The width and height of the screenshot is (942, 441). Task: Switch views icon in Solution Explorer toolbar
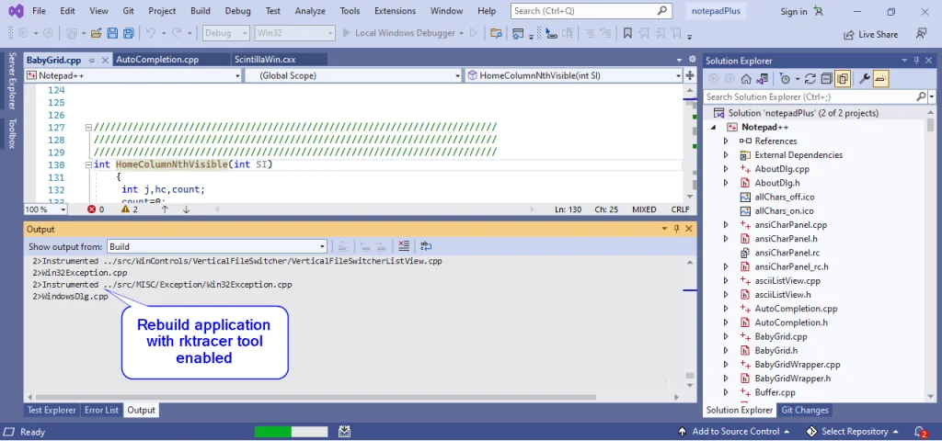click(x=762, y=79)
